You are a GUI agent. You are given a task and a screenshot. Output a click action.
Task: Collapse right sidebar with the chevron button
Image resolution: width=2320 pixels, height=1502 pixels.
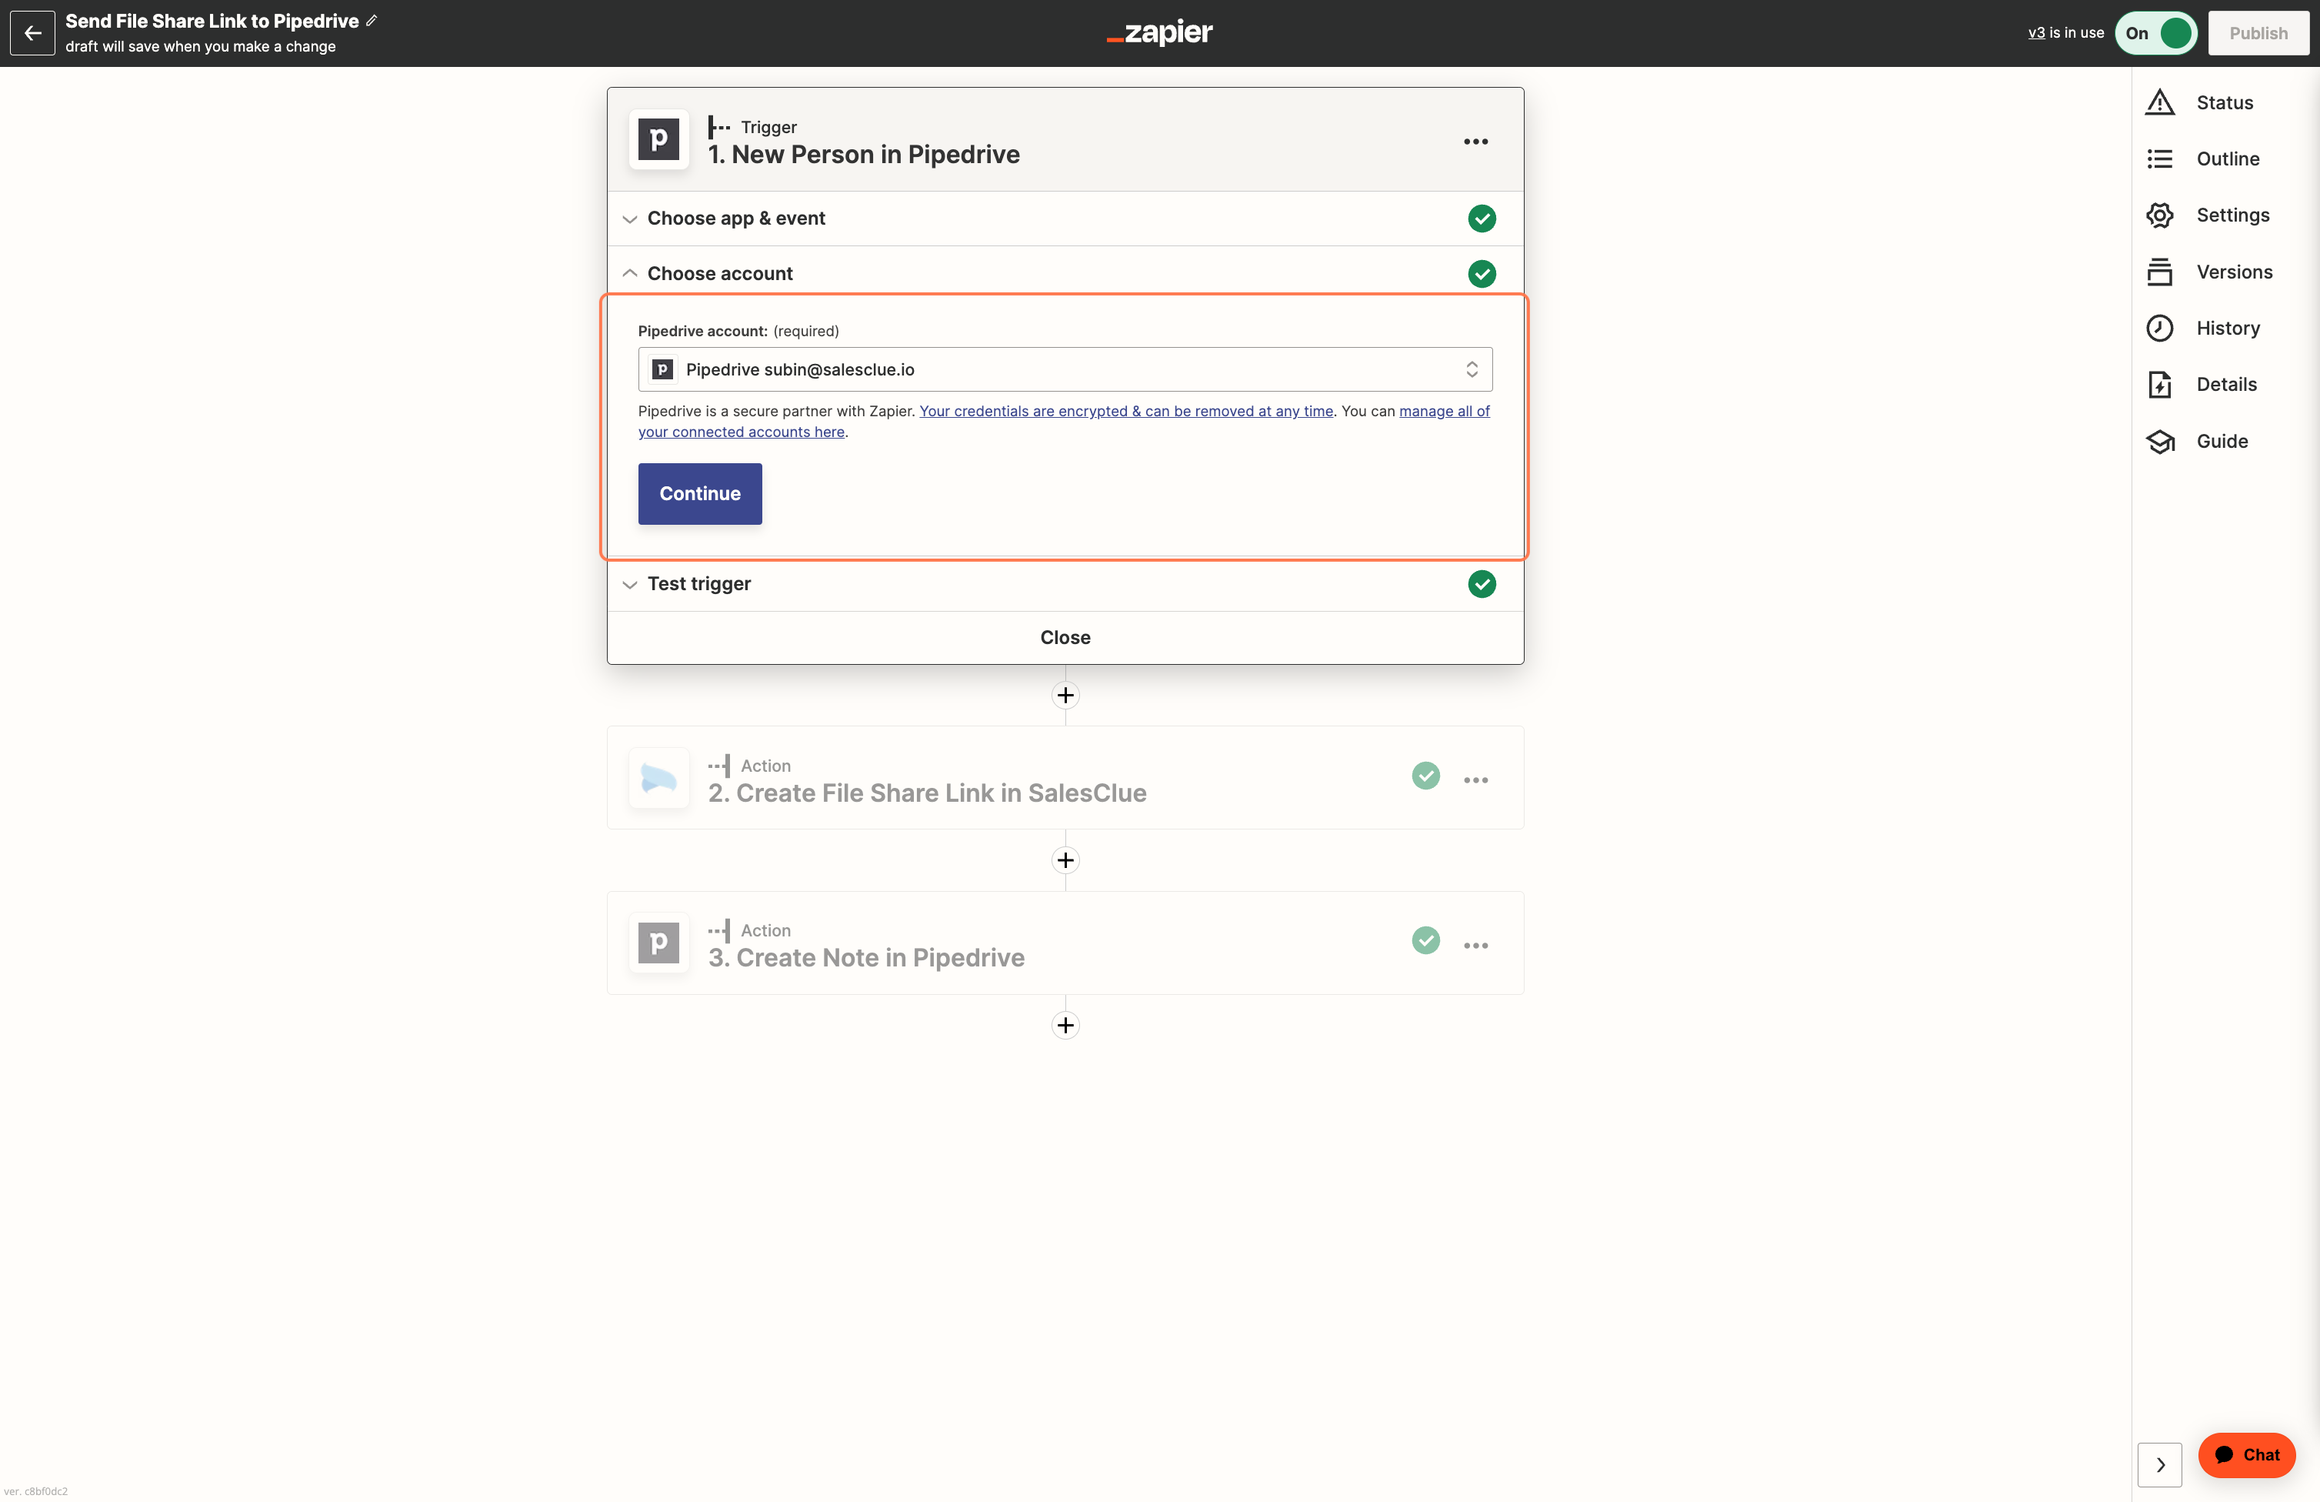click(x=2159, y=1464)
